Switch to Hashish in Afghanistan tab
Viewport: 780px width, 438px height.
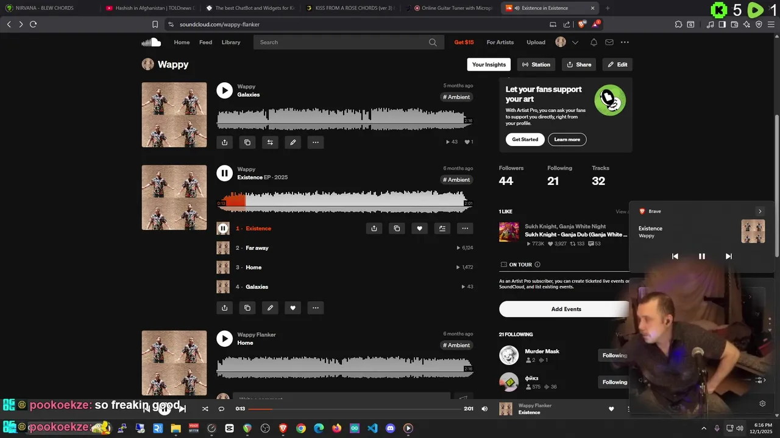[x=149, y=8]
